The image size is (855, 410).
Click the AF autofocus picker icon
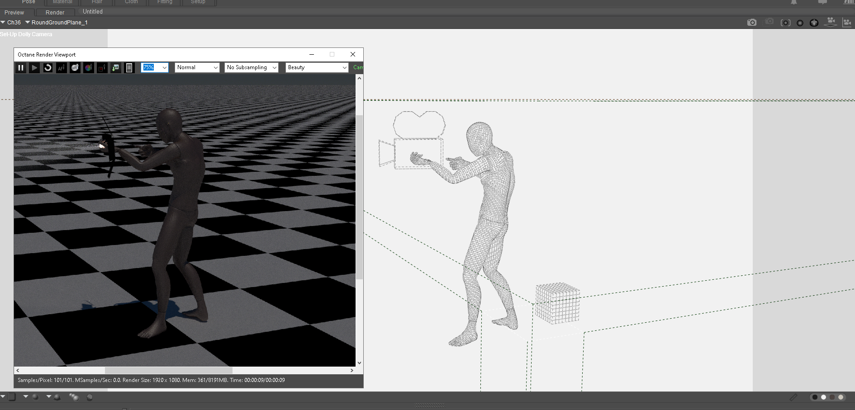[62, 68]
